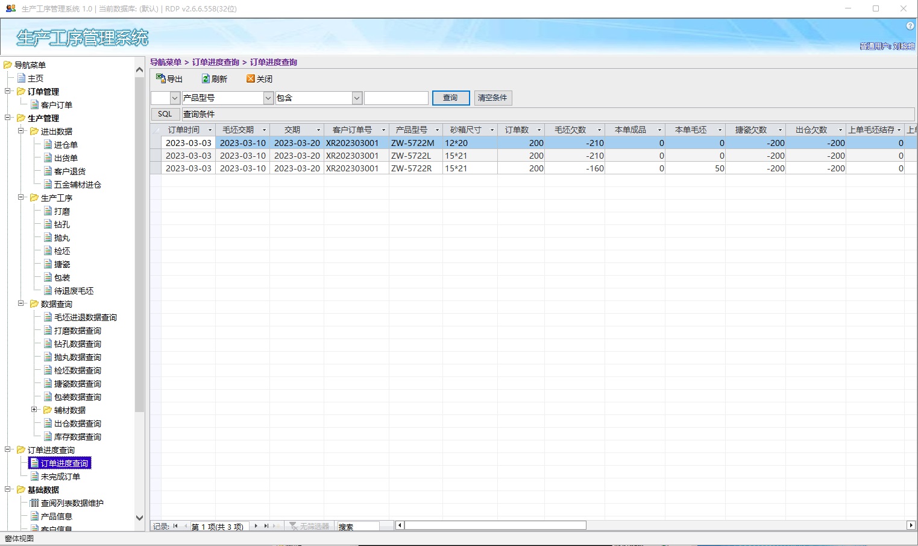This screenshot has height=546, width=918.
Task: Select row with product ZW-5722L
Action: (x=533, y=156)
